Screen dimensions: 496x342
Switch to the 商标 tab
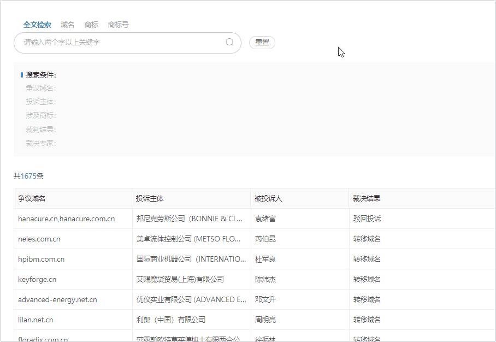click(91, 24)
